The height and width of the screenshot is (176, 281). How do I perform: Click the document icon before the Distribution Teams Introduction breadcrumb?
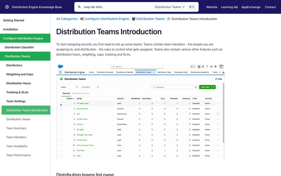(x=169, y=19)
